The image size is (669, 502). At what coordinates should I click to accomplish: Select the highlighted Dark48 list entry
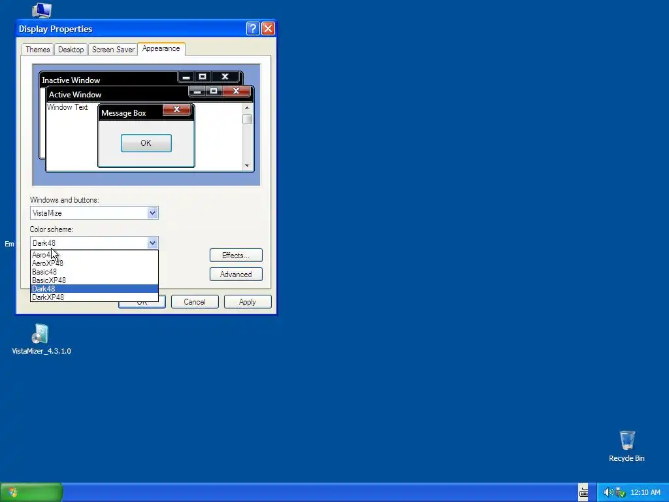tap(94, 289)
